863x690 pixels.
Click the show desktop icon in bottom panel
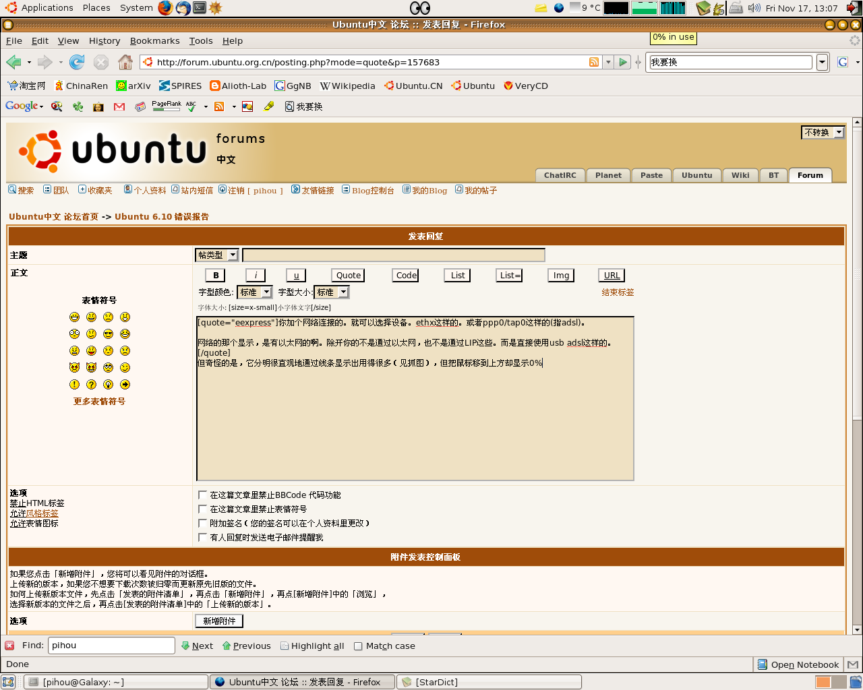(8, 682)
